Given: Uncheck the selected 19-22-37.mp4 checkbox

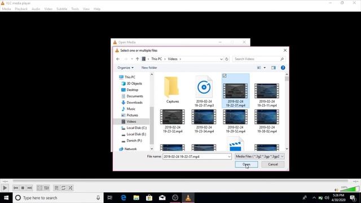Looking at the screenshot, I should point(224,76).
